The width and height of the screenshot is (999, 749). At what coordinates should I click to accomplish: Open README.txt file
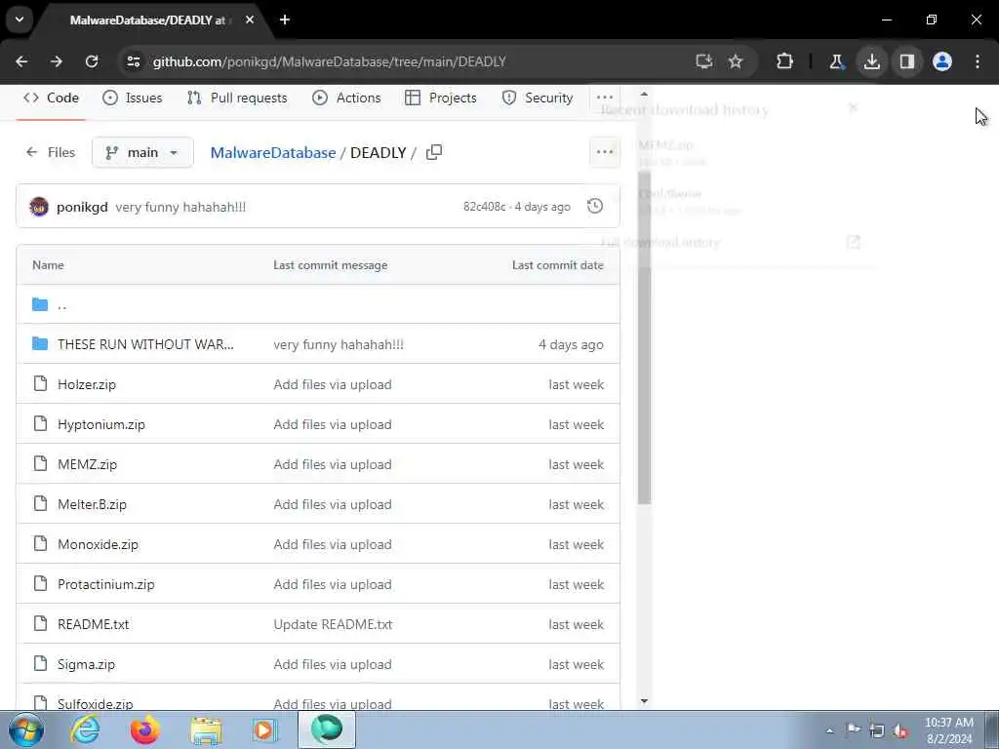(93, 624)
